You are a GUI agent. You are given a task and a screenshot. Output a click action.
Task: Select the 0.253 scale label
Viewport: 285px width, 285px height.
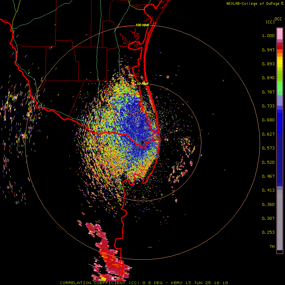click(x=268, y=232)
